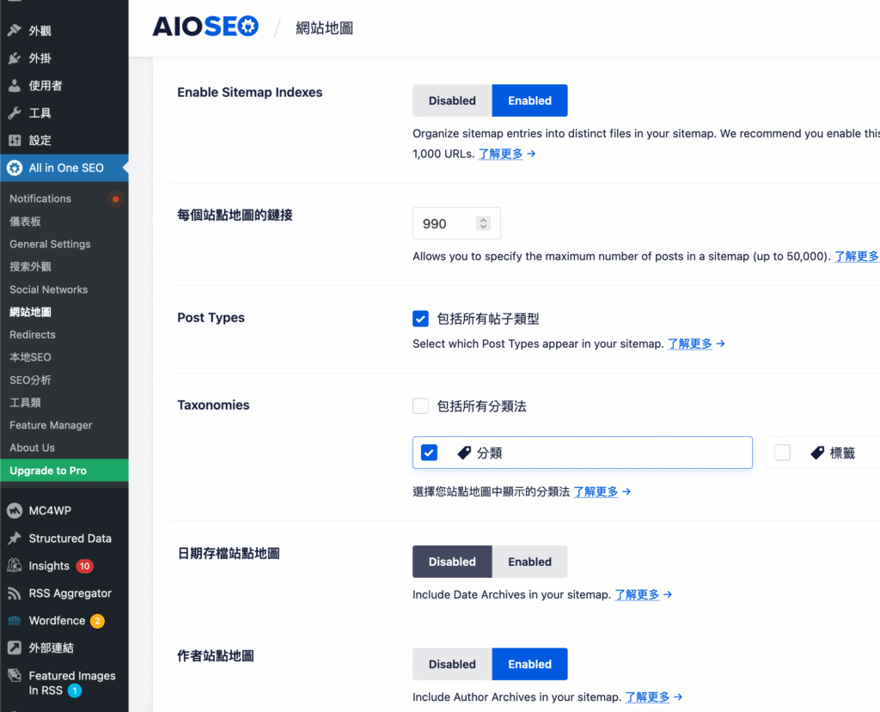Set 日期存檔站點地圖 to Disabled
The width and height of the screenshot is (880, 712).
click(x=452, y=562)
